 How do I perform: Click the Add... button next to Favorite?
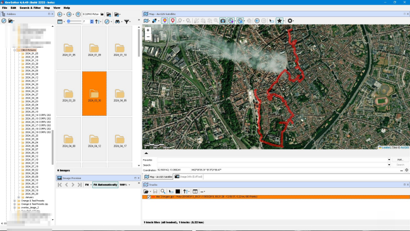(x=400, y=160)
